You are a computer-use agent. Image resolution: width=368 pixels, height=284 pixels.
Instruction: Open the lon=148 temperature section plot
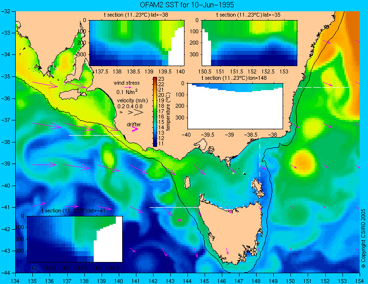(235, 106)
